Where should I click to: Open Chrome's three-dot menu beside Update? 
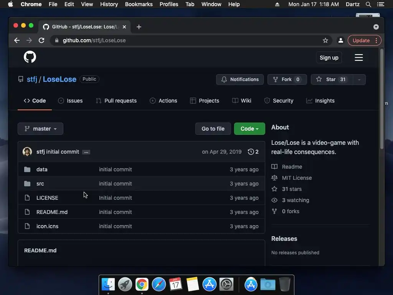click(x=376, y=40)
